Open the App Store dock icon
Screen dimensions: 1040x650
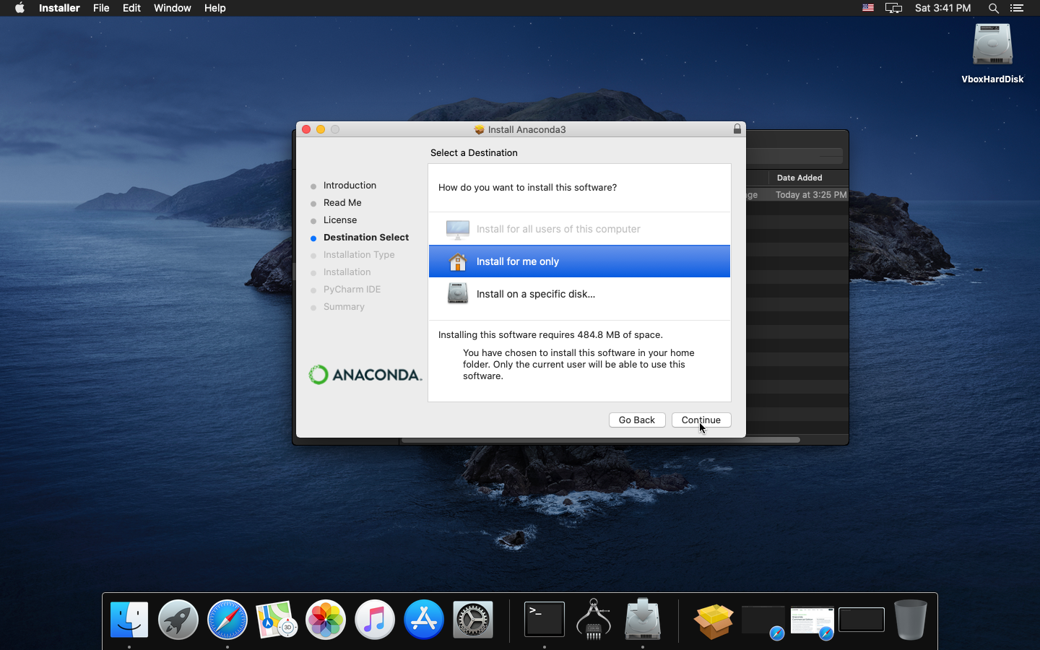pos(424,620)
